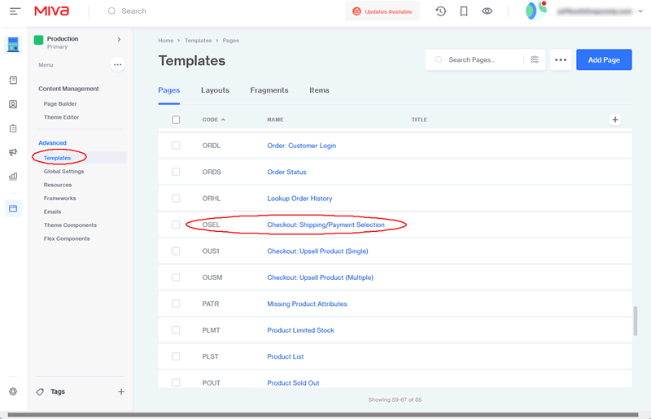Open the hamburger menu icon

click(x=15, y=11)
